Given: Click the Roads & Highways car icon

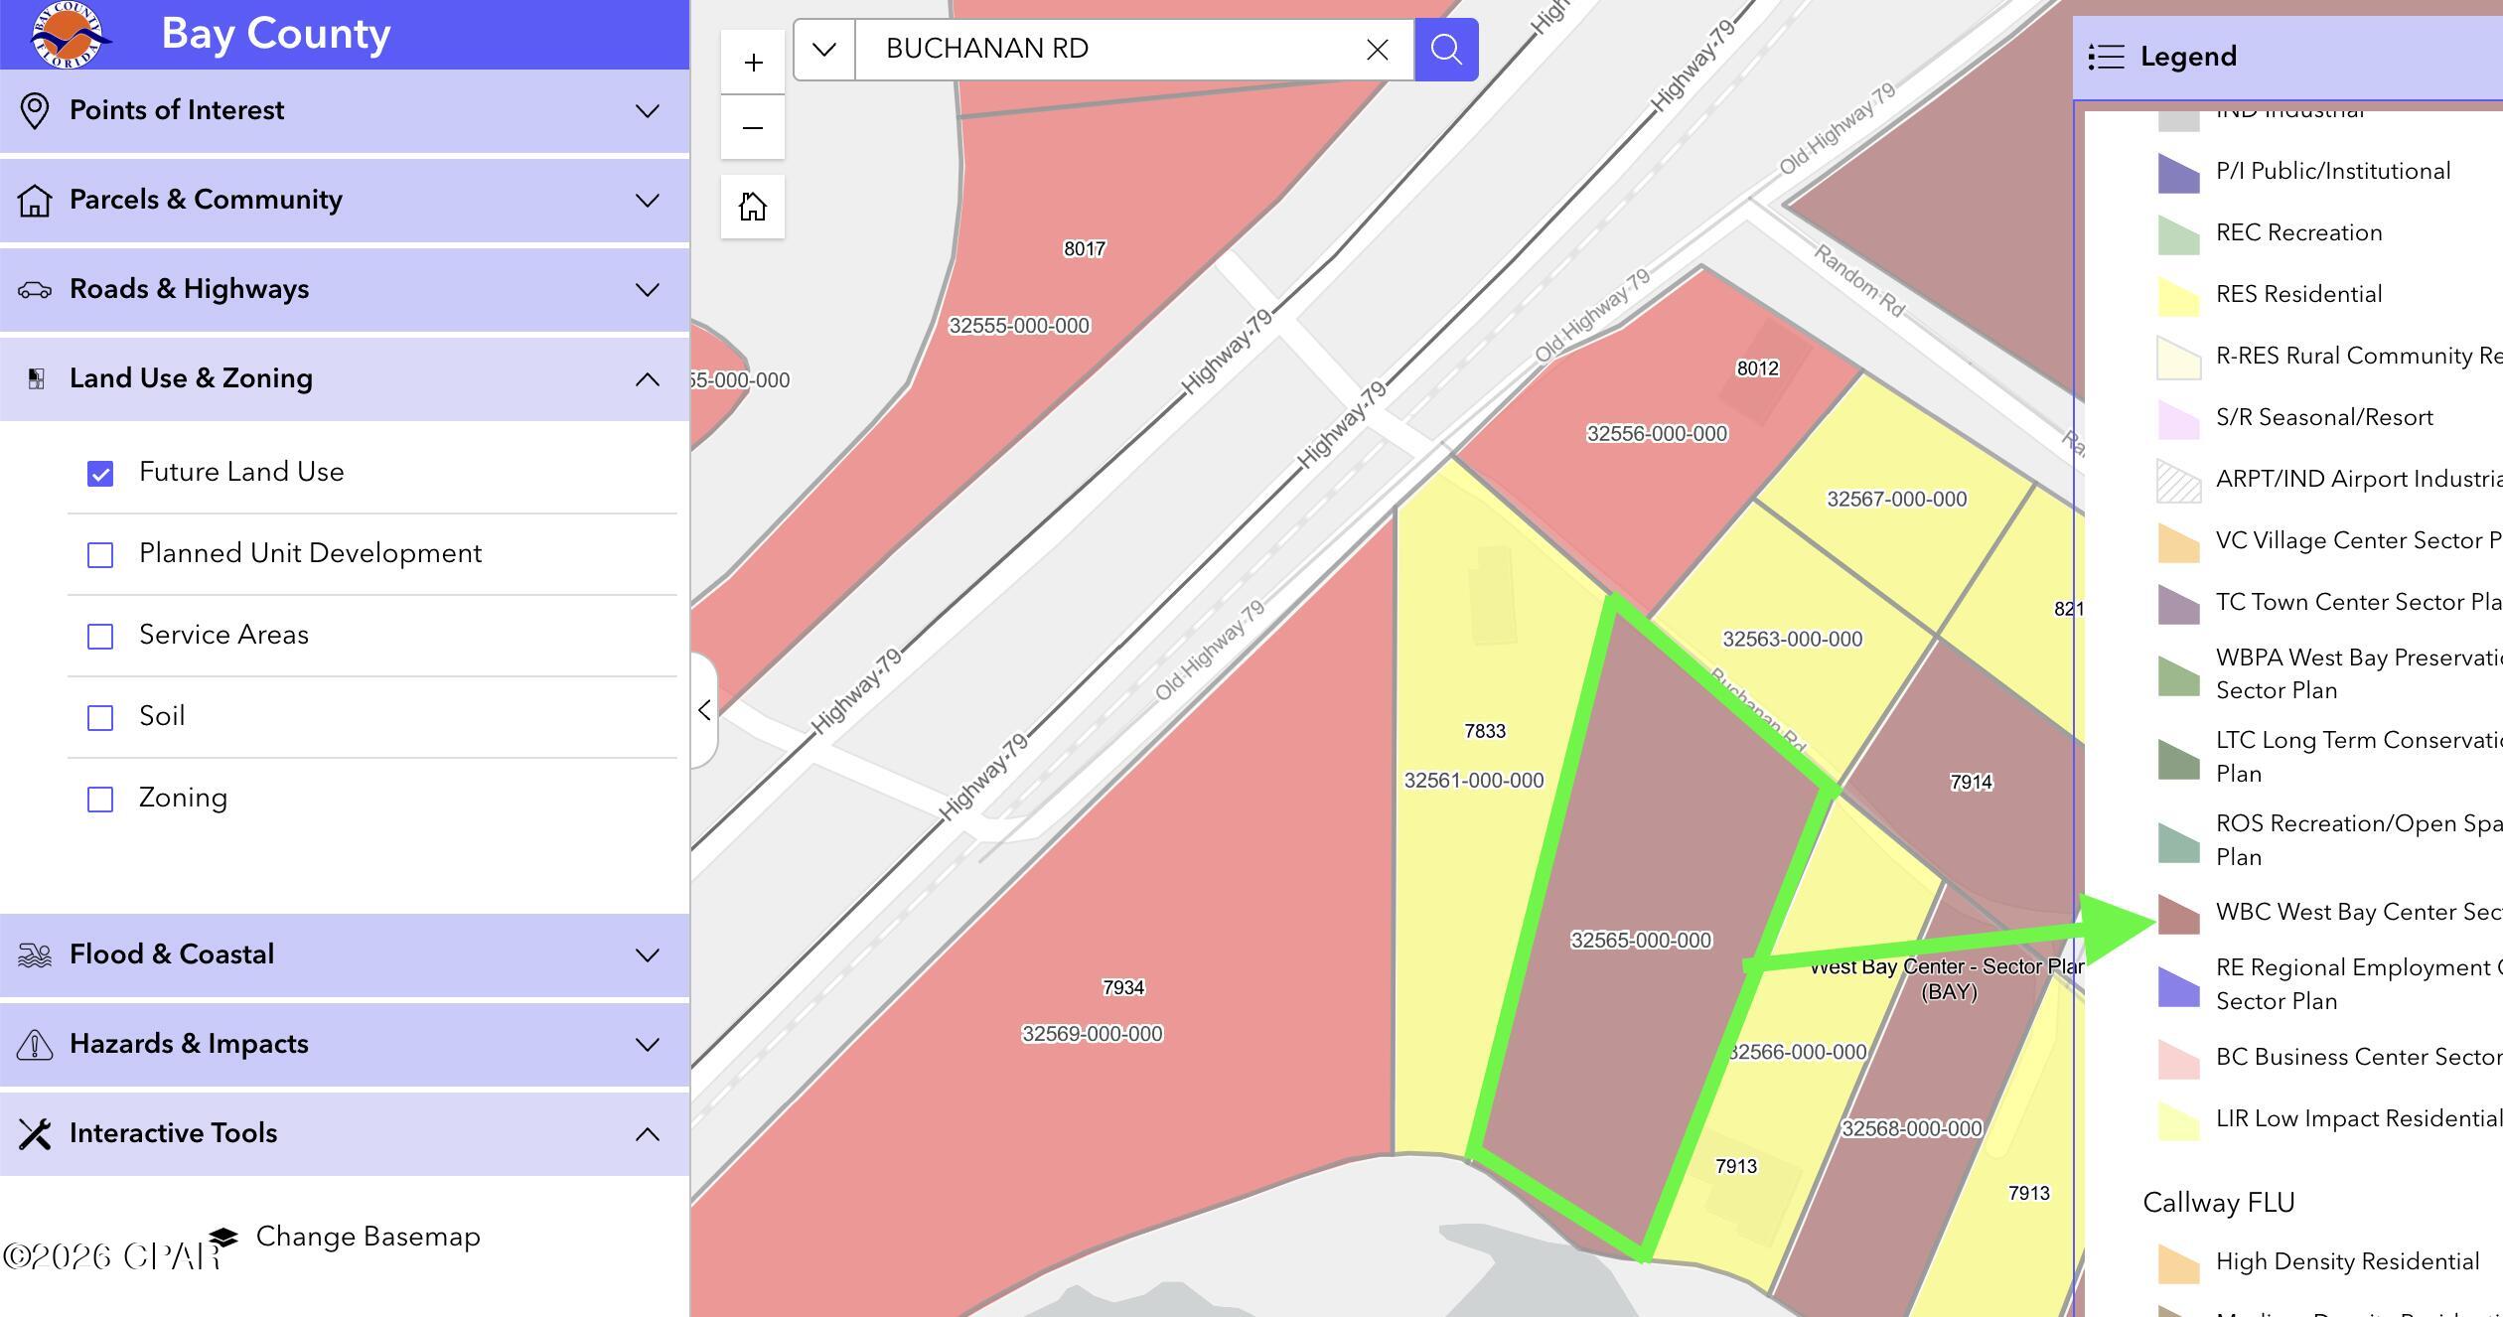Looking at the screenshot, I should point(37,289).
